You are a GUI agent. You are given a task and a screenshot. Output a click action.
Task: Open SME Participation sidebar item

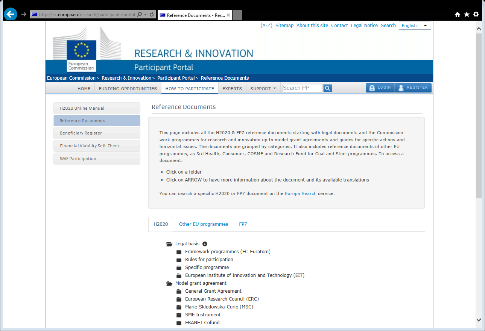(x=97, y=159)
